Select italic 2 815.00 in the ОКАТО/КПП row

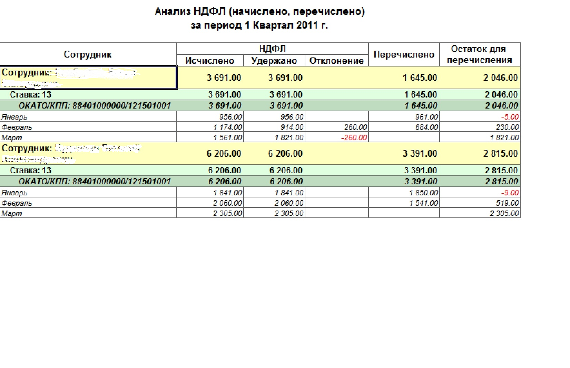point(502,181)
